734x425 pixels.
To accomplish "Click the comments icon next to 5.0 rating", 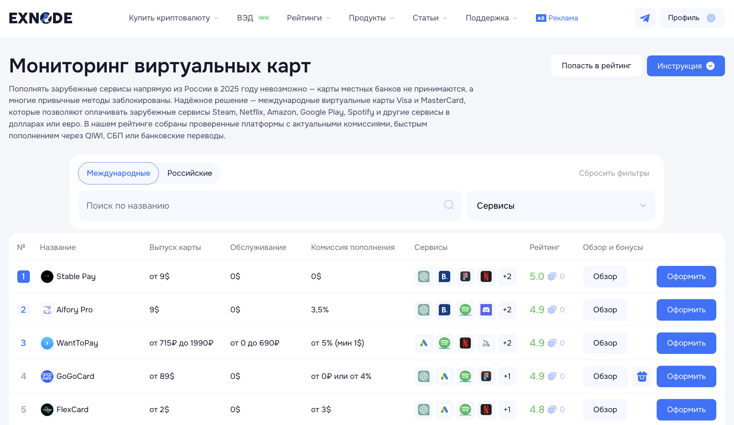I will click(x=552, y=277).
